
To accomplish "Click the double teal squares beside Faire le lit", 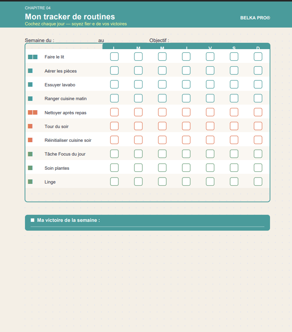I will (33, 57).
